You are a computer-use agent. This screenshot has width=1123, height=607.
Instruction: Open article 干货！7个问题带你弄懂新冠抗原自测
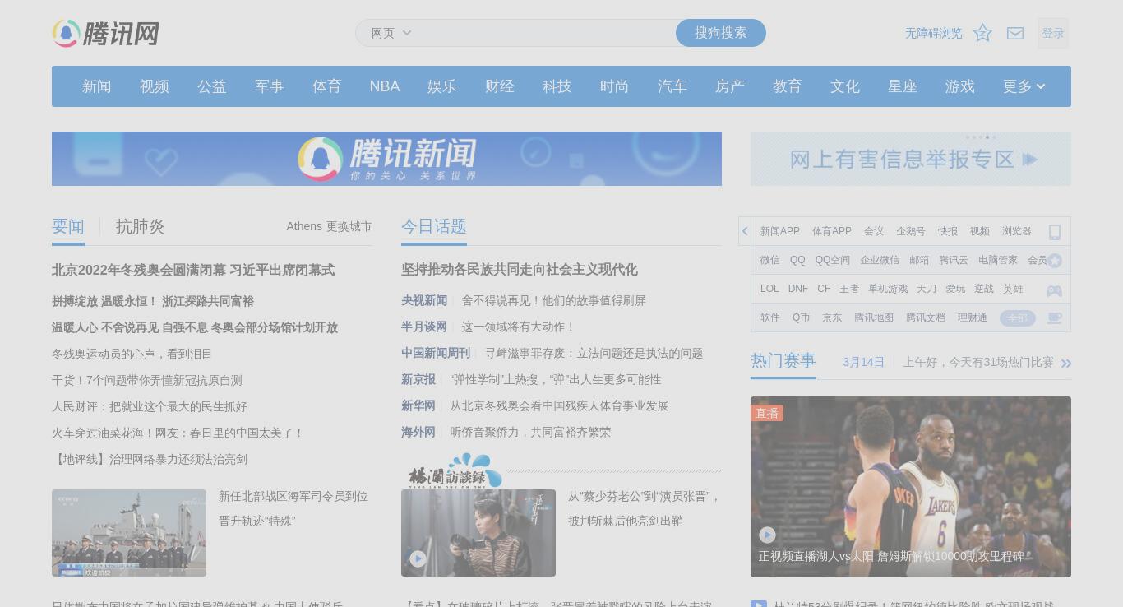click(147, 380)
